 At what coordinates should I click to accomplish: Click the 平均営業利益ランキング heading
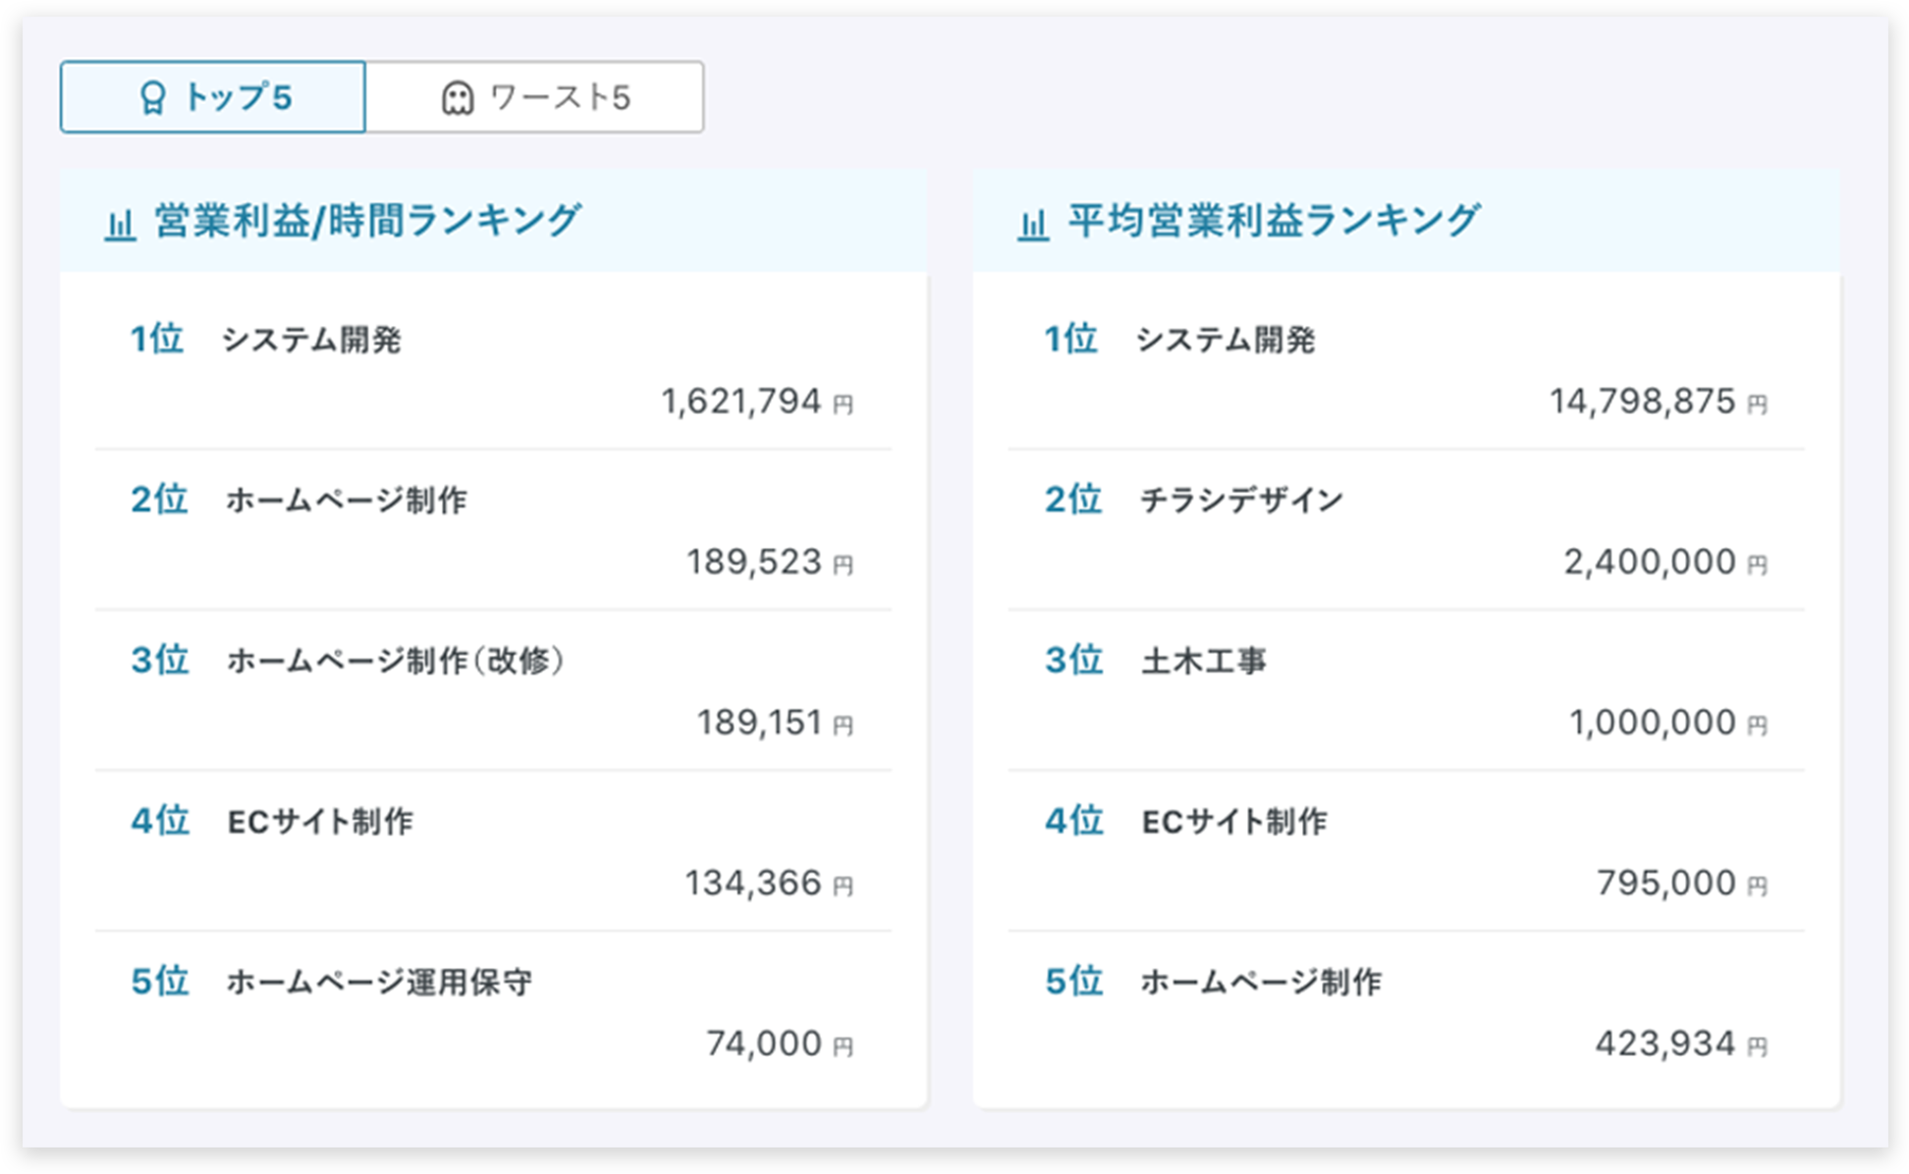(1274, 221)
